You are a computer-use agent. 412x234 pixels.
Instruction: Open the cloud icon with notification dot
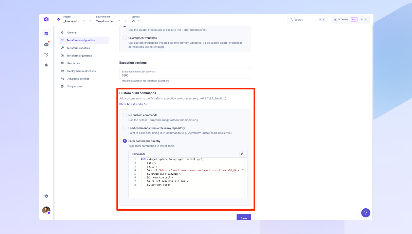pos(46,44)
